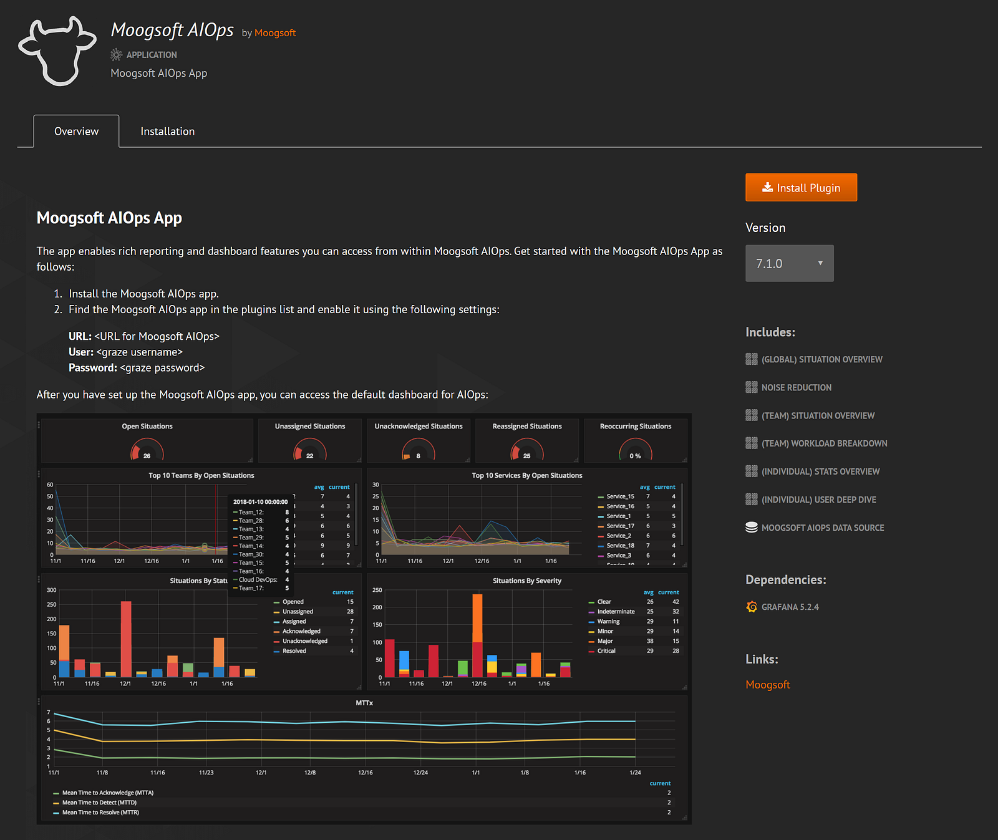Follow the Moogsoft author link beside the title
Image resolution: width=998 pixels, height=840 pixels.
(275, 33)
